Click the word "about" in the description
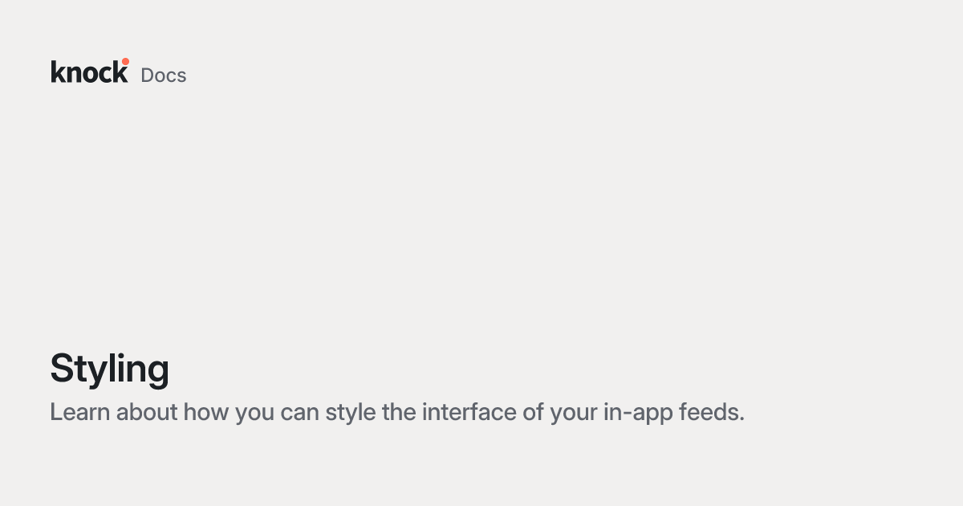The image size is (963, 506). 147,413
